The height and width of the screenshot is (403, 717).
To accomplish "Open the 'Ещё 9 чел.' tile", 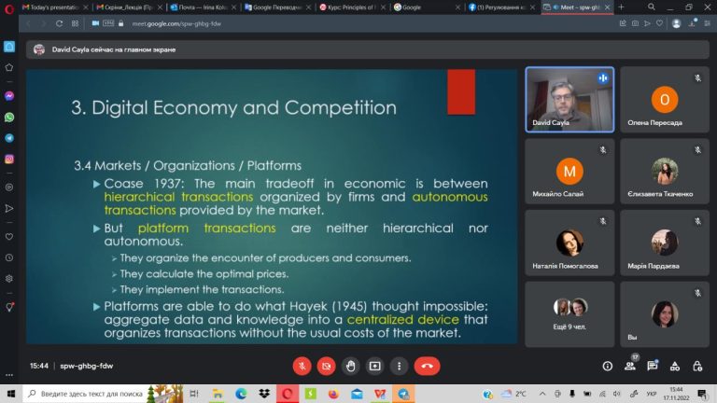I will click(x=569, y=314).
